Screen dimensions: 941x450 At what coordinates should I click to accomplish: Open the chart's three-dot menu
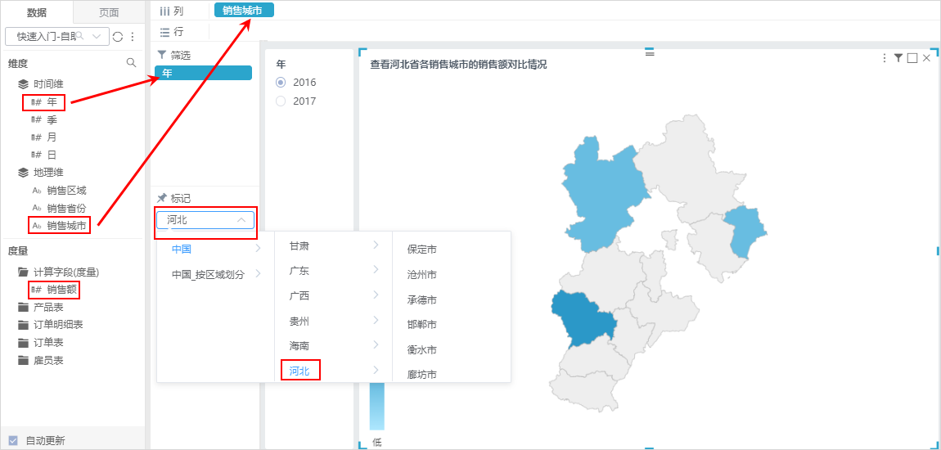tap(884, 57)
